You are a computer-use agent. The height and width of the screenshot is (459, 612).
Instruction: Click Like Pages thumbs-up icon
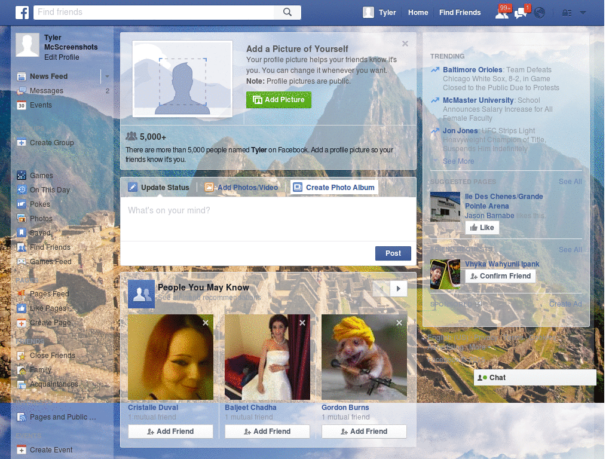(22, 308)
